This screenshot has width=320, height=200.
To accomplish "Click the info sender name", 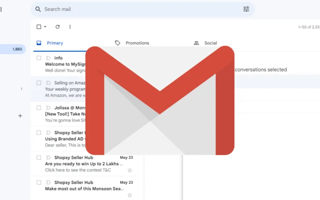I will coord(58,58).
